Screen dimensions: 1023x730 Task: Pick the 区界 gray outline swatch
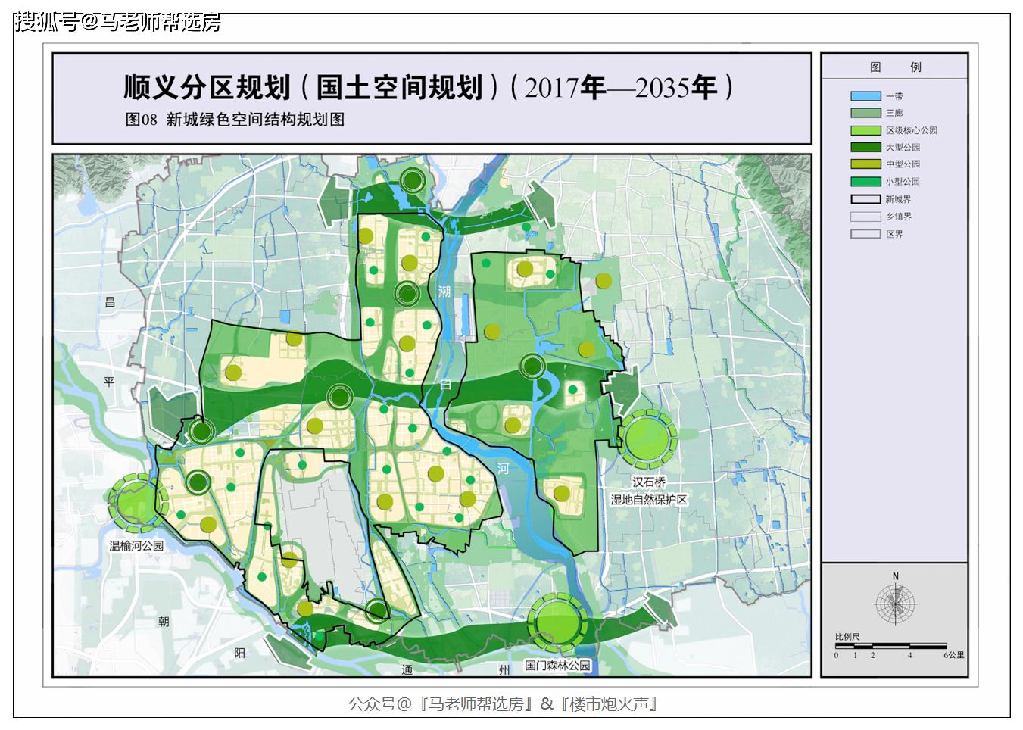865,234
